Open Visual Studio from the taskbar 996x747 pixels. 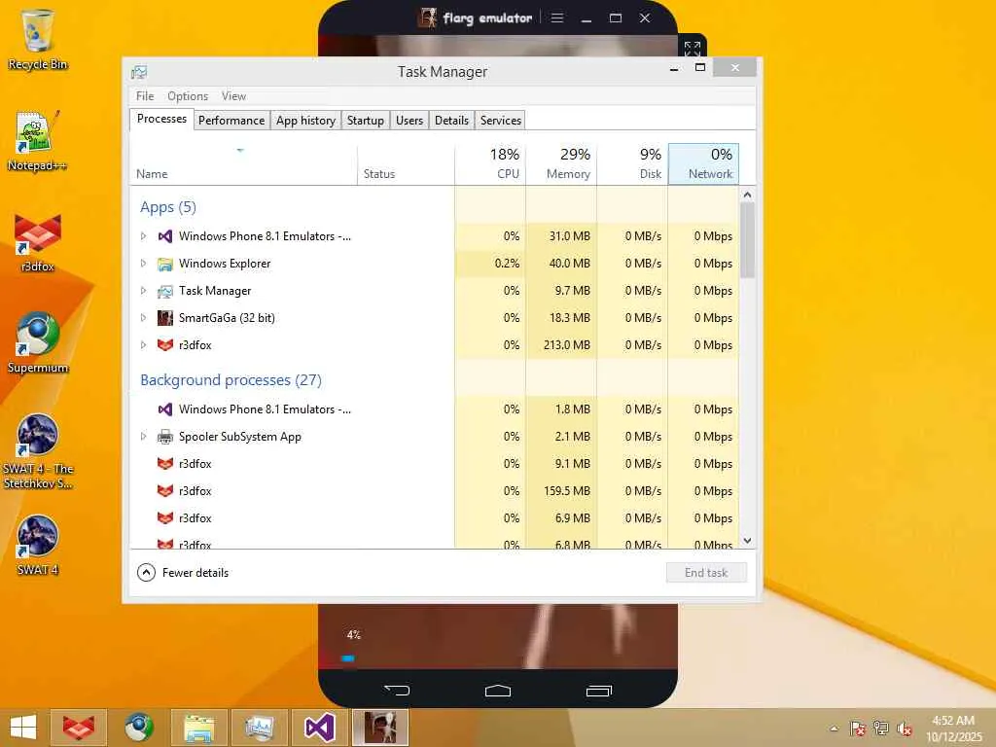tap(319, 728)
